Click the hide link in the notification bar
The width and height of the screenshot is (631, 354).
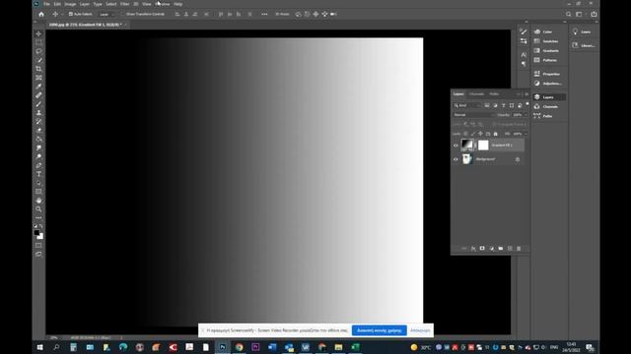[420, 330]
